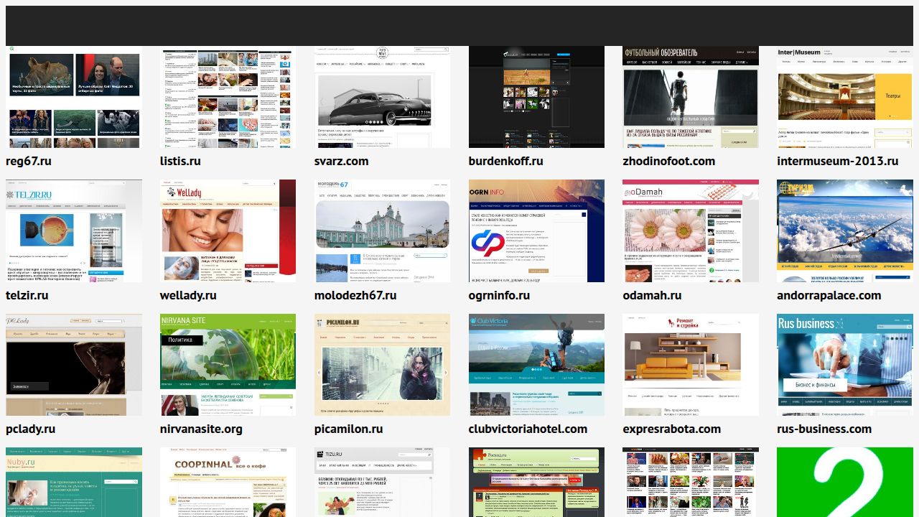Open the reg67.ru site thumbnail
This screenshot has width=919, height=517.
(74, 97)
